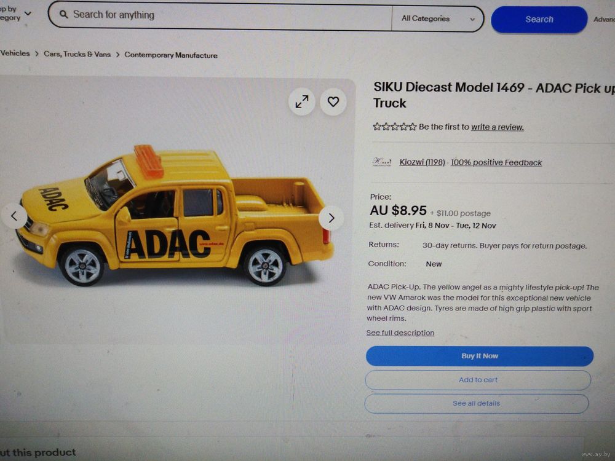Viewport: 615px width, 461px height.
Task: Expand the Shop by category menu
Action: click(x=16, y=14)
